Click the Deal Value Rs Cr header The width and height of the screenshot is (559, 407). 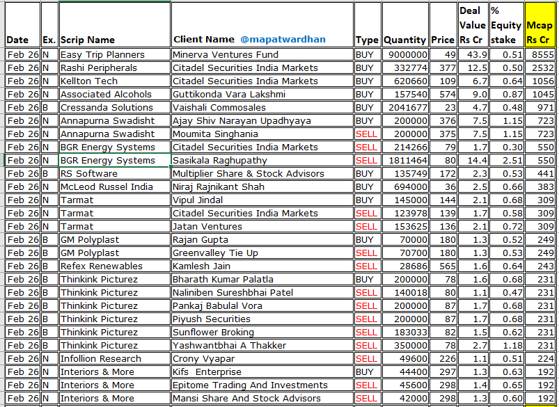point(473,24)
